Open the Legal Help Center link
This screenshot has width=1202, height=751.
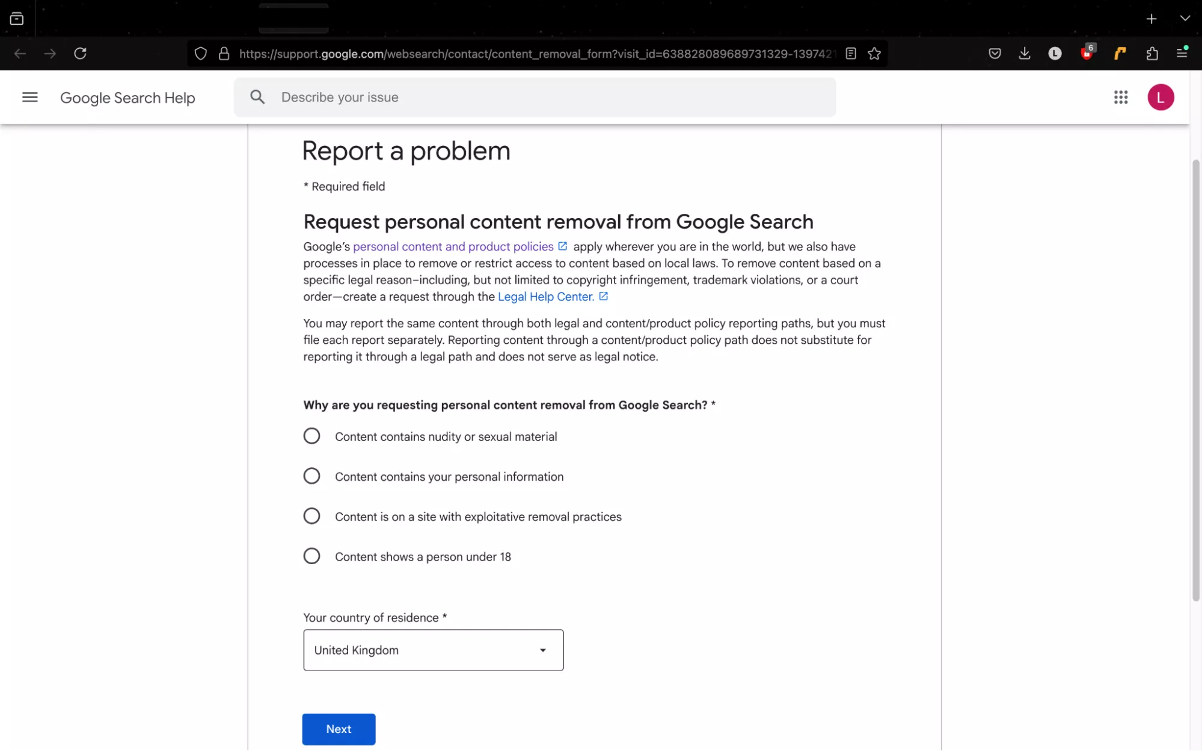pos(544,296)
